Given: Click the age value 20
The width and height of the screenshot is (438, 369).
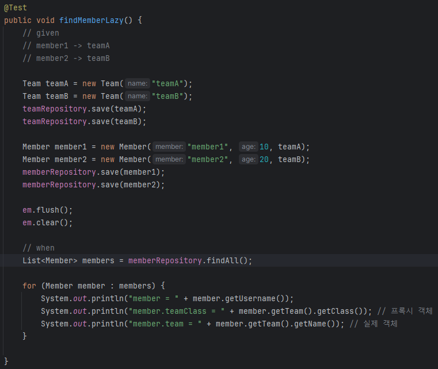Looking at the screenshot, I should click(264, 160).
